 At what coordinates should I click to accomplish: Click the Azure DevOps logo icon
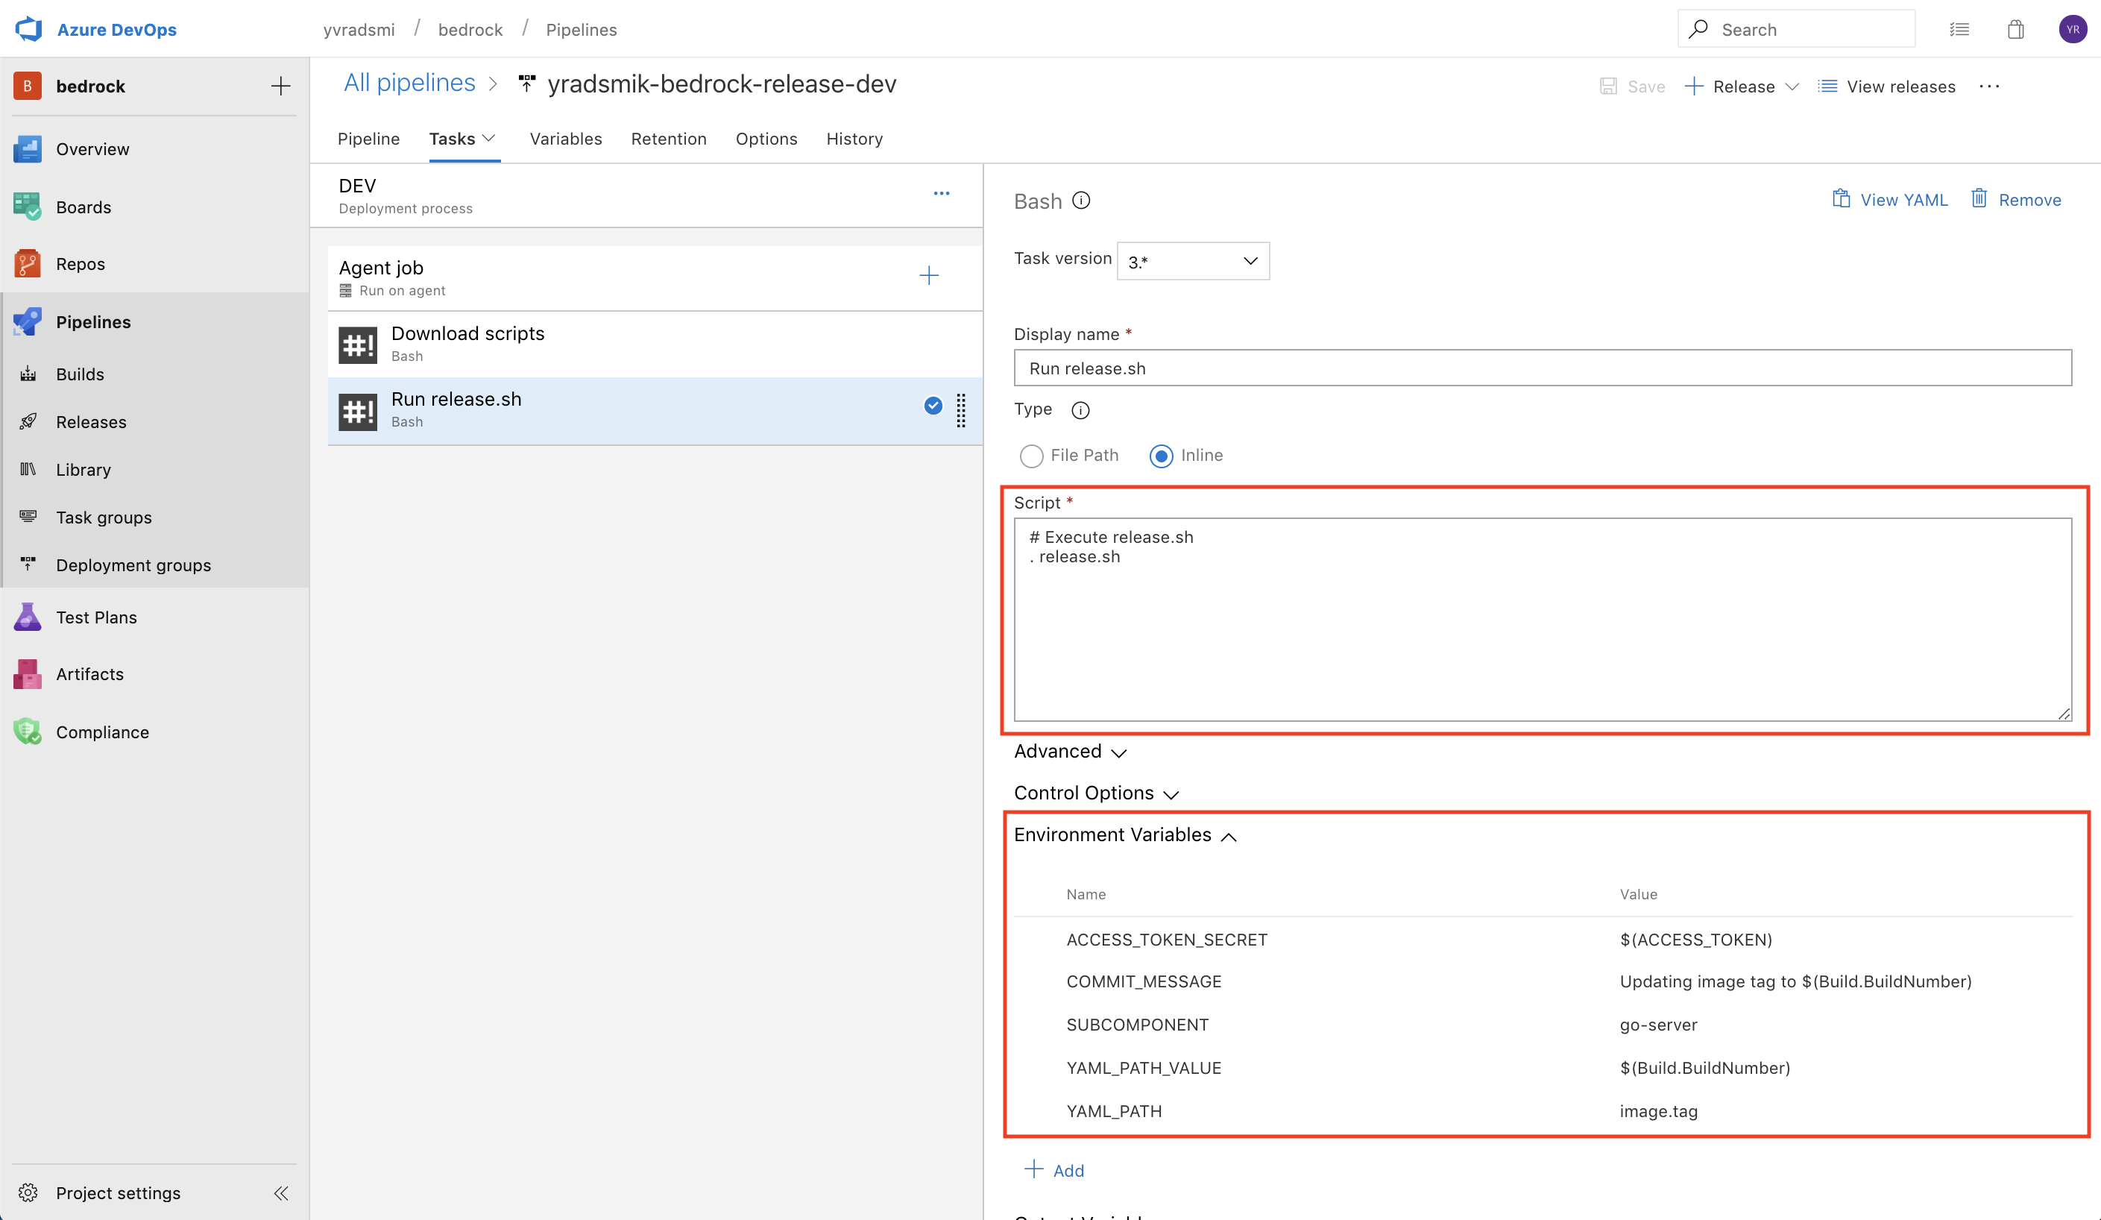(28, 29)
